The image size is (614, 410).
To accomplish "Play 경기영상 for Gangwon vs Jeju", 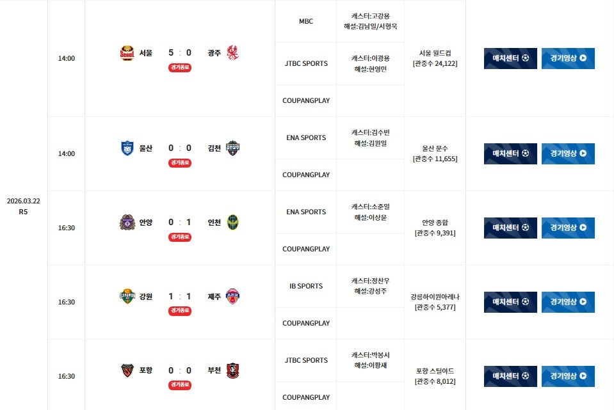I will tap(568, 302).
